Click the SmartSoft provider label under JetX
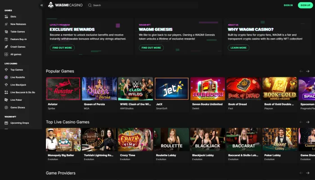315x180 pixels. 162,108
